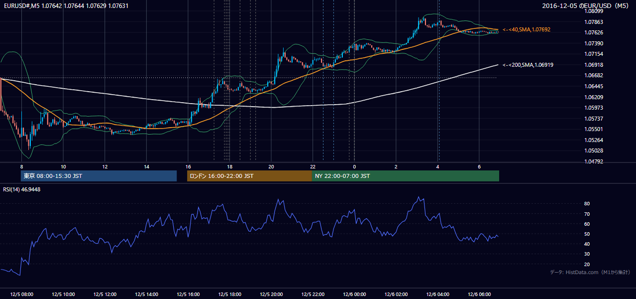Click the 12/5 18:00 time axis label
This screenshot has width=636, height=299.
pos(229,294)
